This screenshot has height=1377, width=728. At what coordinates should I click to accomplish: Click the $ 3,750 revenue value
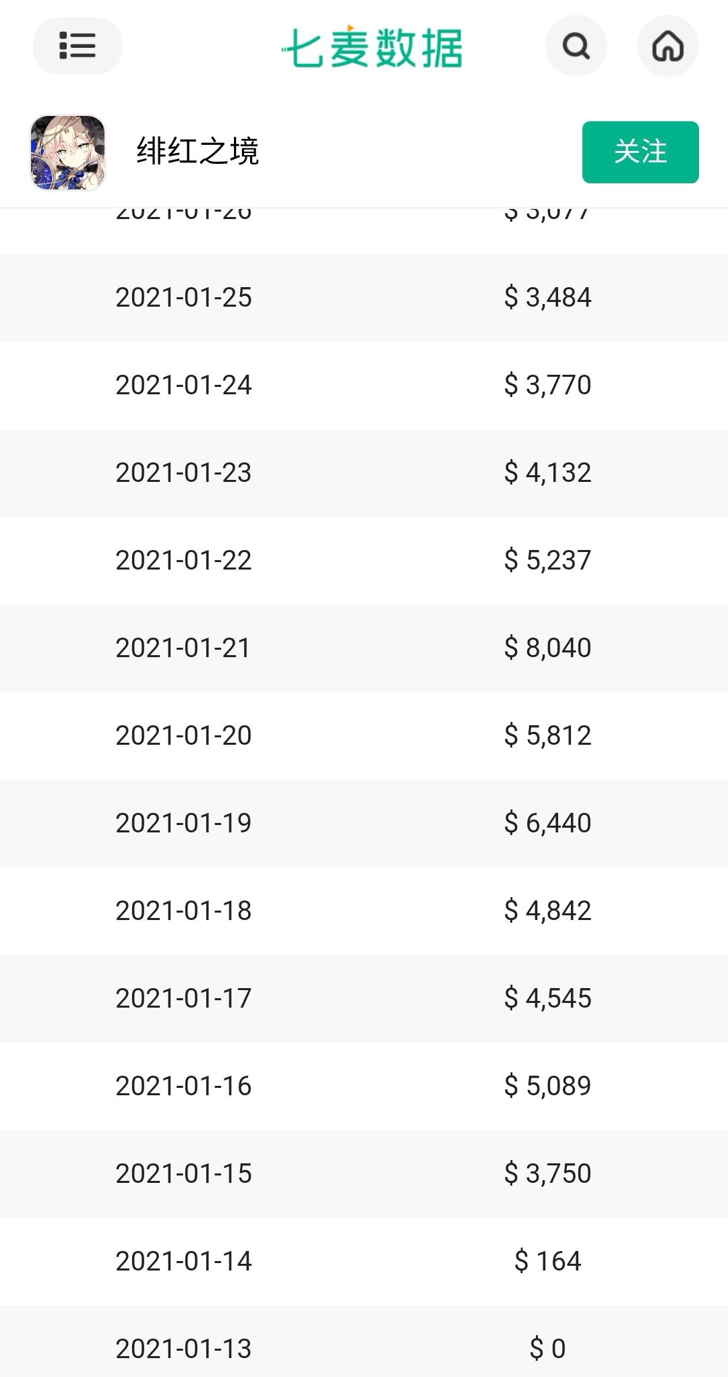click(x=547, y=1173)
